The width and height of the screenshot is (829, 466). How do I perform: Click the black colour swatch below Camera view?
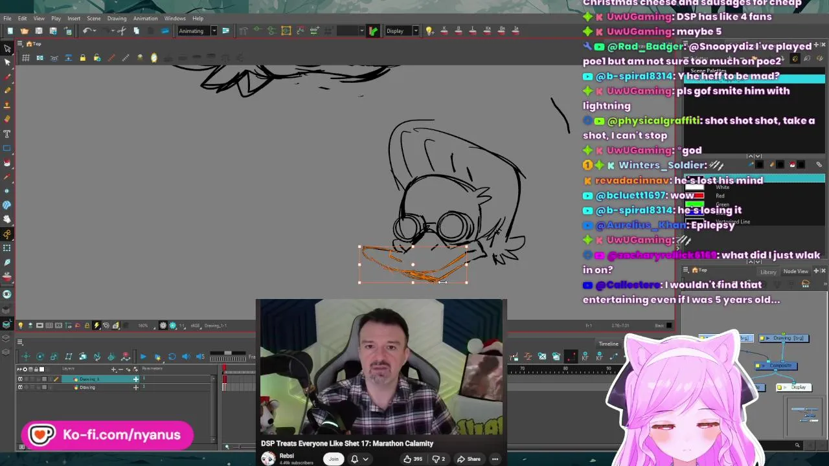(669, 325)
